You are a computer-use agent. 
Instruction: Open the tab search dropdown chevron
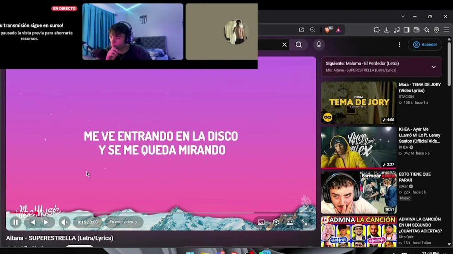(403, 17)
